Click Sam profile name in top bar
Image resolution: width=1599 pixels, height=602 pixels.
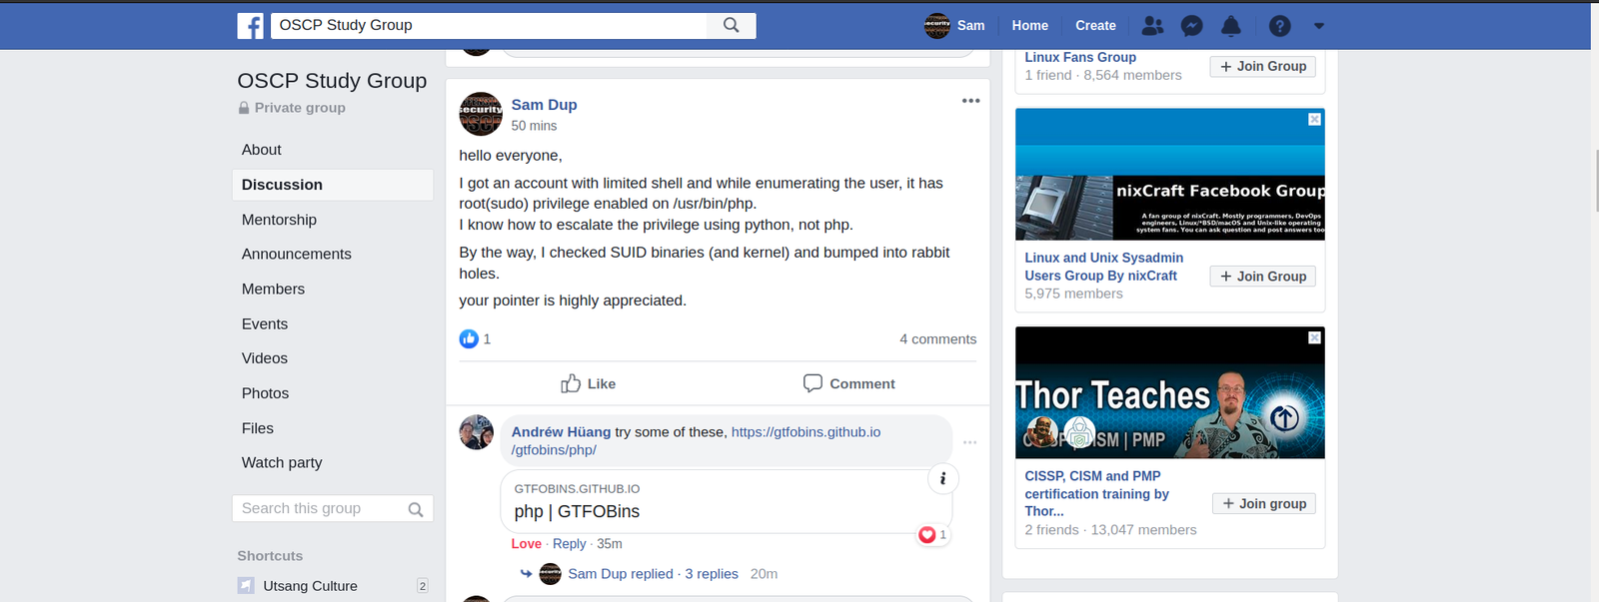coord(970,26)
